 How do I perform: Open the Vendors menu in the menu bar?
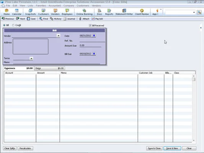click(x=96, y=6)
